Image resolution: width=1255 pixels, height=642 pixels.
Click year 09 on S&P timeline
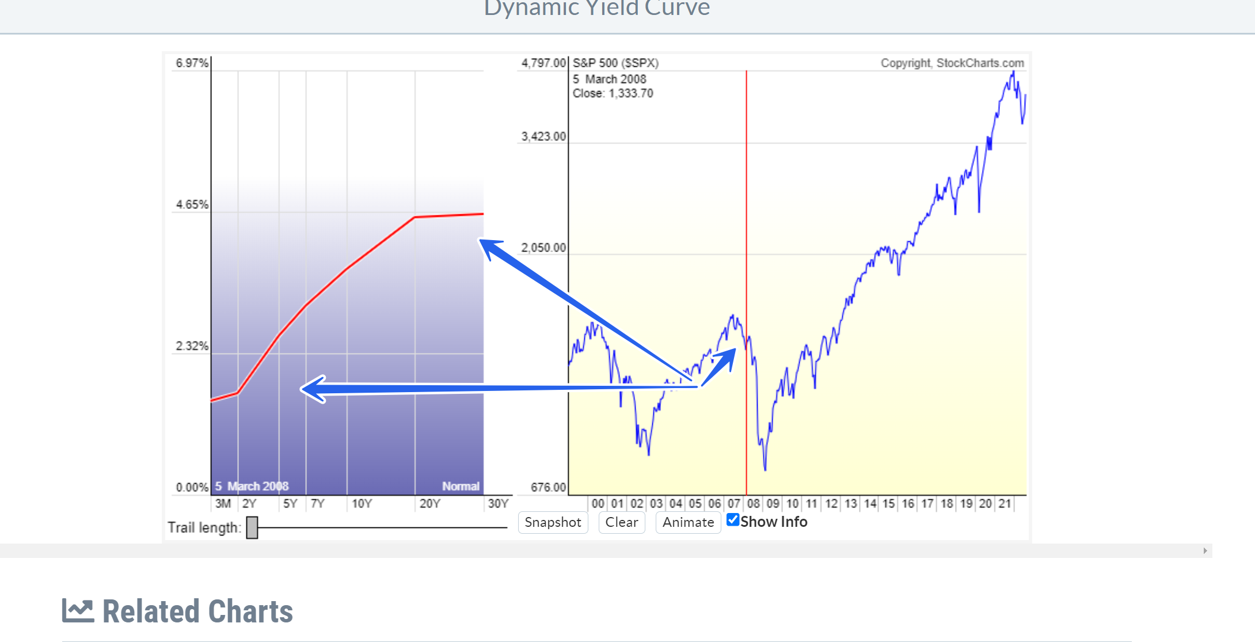[773, 504]
